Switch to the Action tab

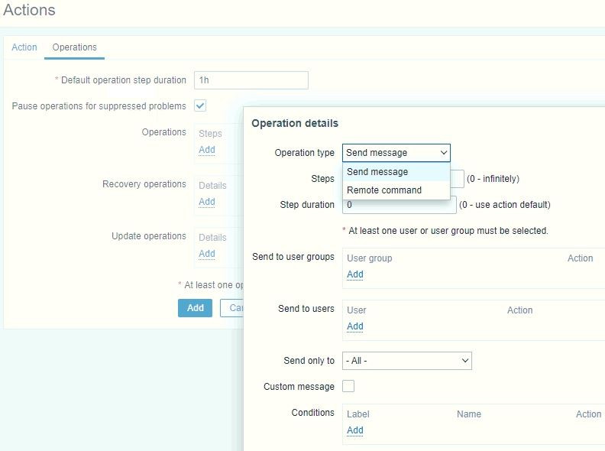(24, 47)
